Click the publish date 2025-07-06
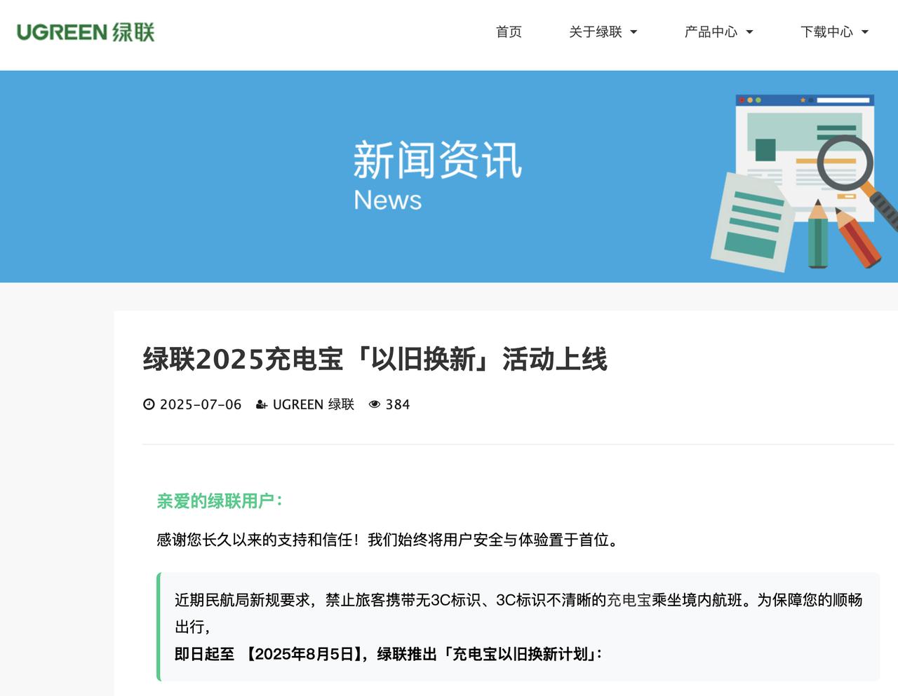The height and width of the screenshot is (696, 898). [x=201, y=404]
